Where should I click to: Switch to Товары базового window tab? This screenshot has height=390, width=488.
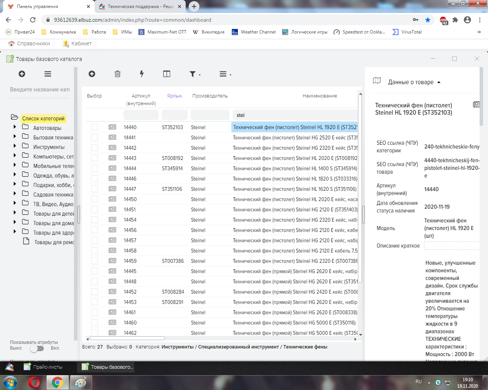click(108, 367)
